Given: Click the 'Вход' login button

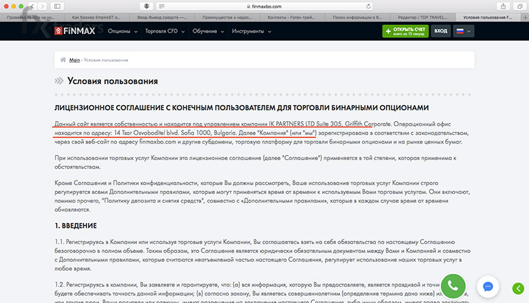Looking at the screenshot, I should point(441,31).
